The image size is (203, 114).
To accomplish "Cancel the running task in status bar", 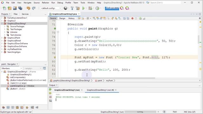I will (158, 112).
